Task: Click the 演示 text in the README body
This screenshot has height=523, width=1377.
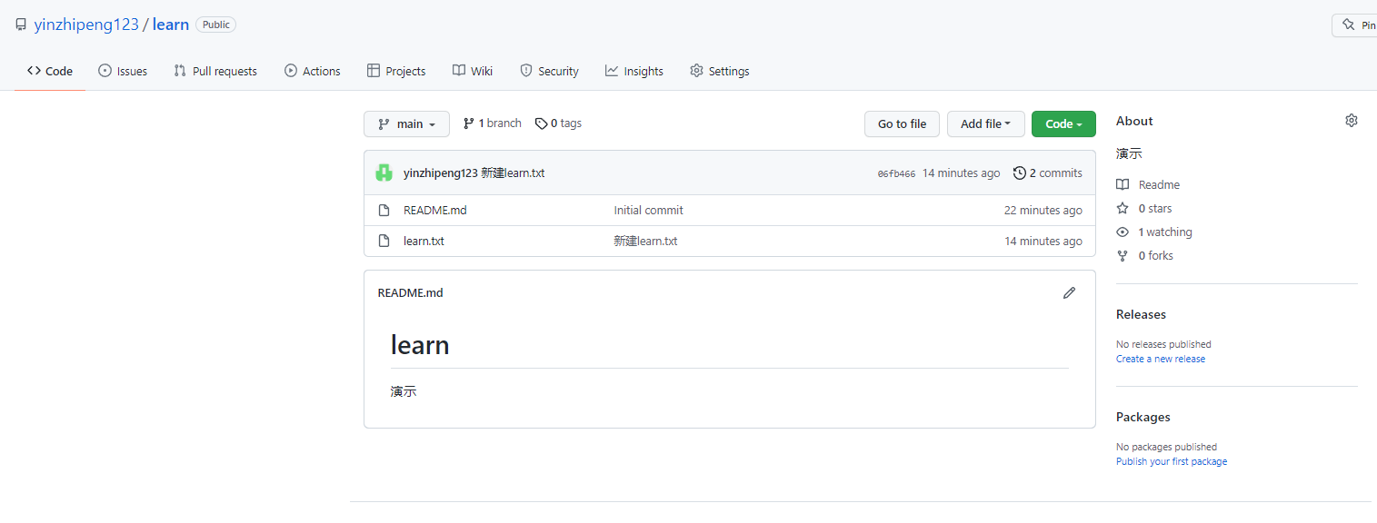Action: [x=404, y=391]
